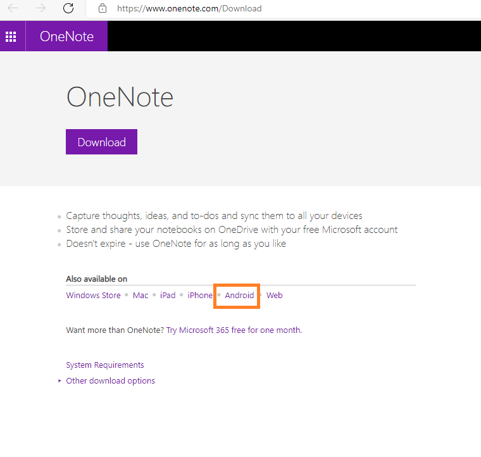This screenshot has height=457, width=481.
Task: Click "Doesn't expire" bullet text
Action: tap(176, 244)
